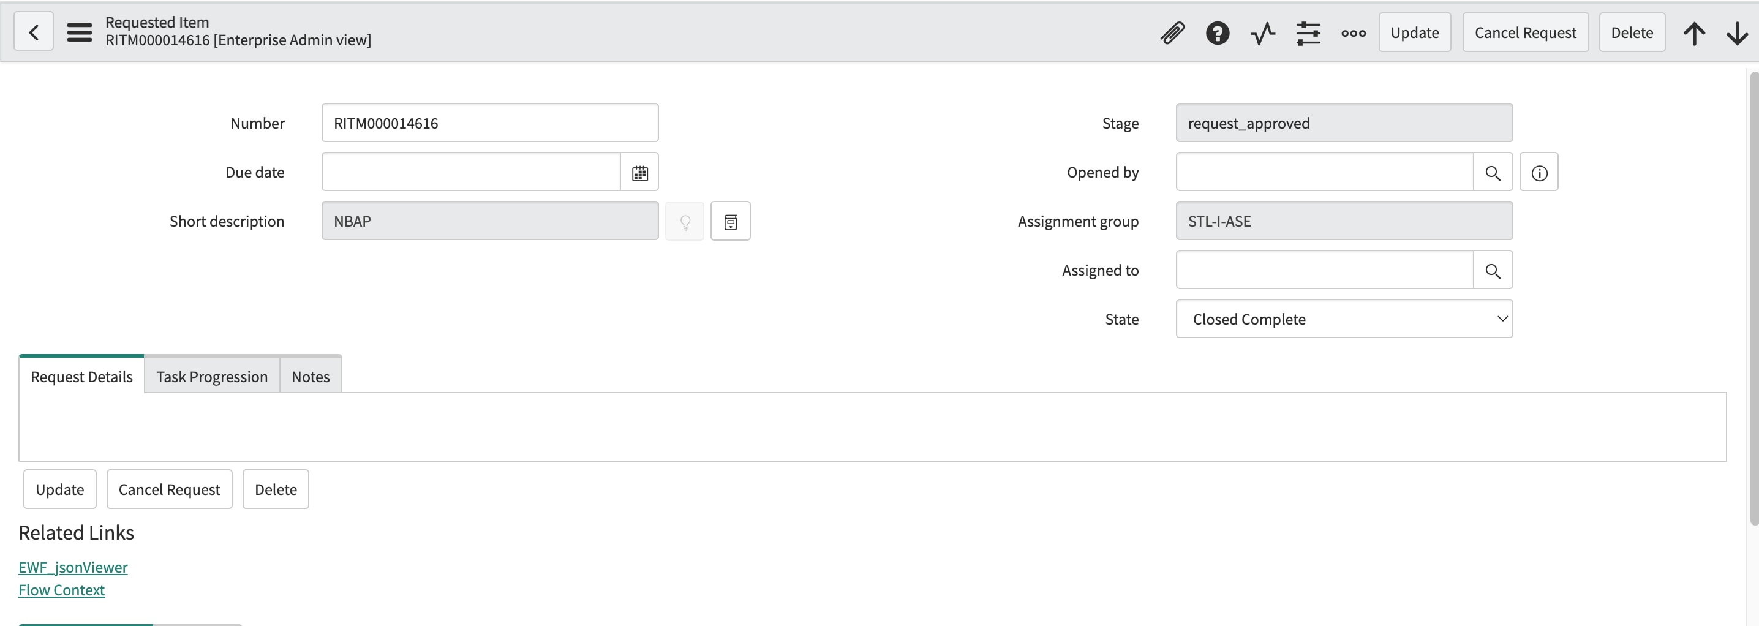This screenshot has width=1759, height=626.
Task: Open the EWF_jsonViewer related link
Action: coord(73,567)
